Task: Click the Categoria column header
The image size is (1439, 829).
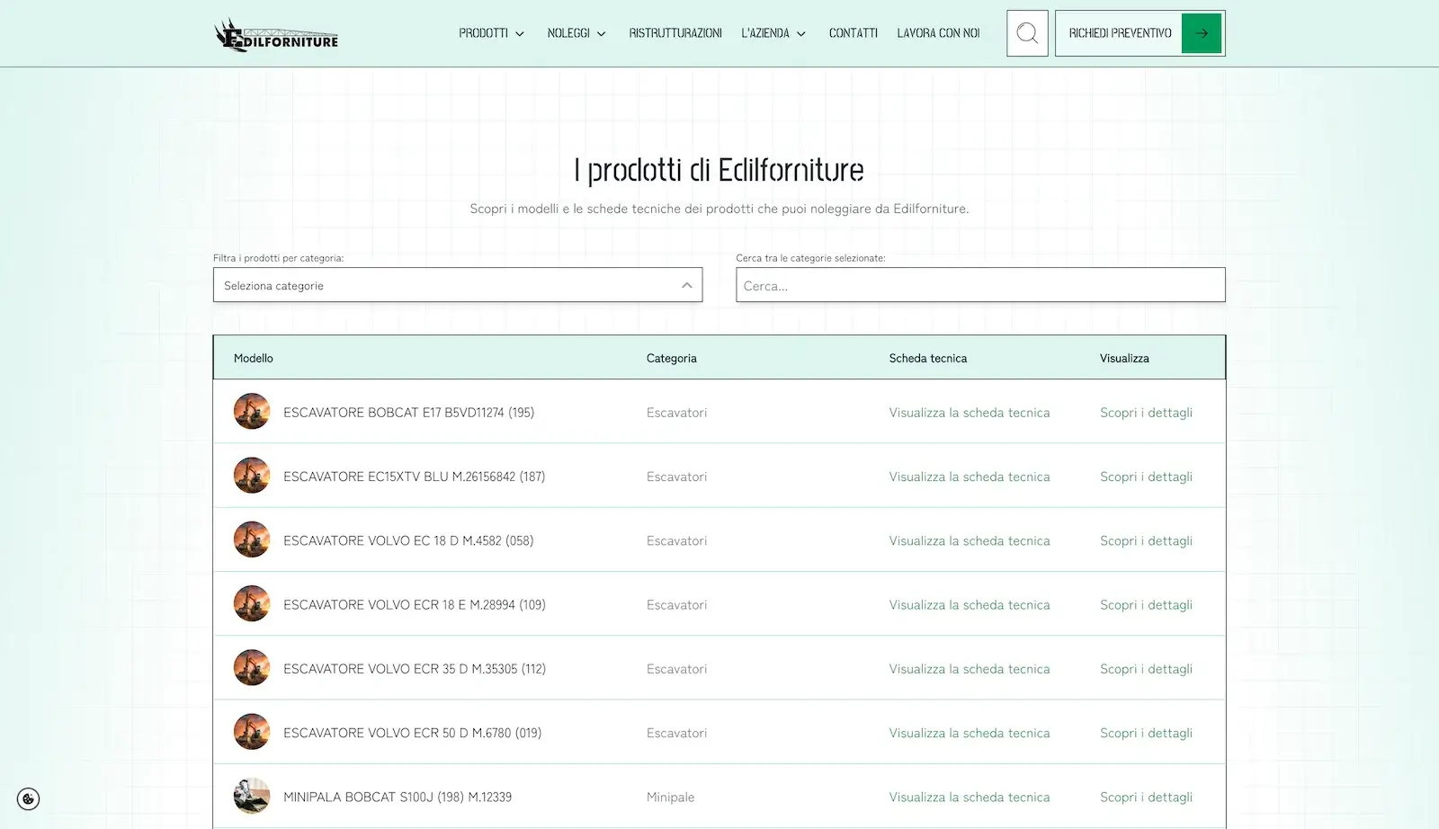Action: (x=671, y=358)
